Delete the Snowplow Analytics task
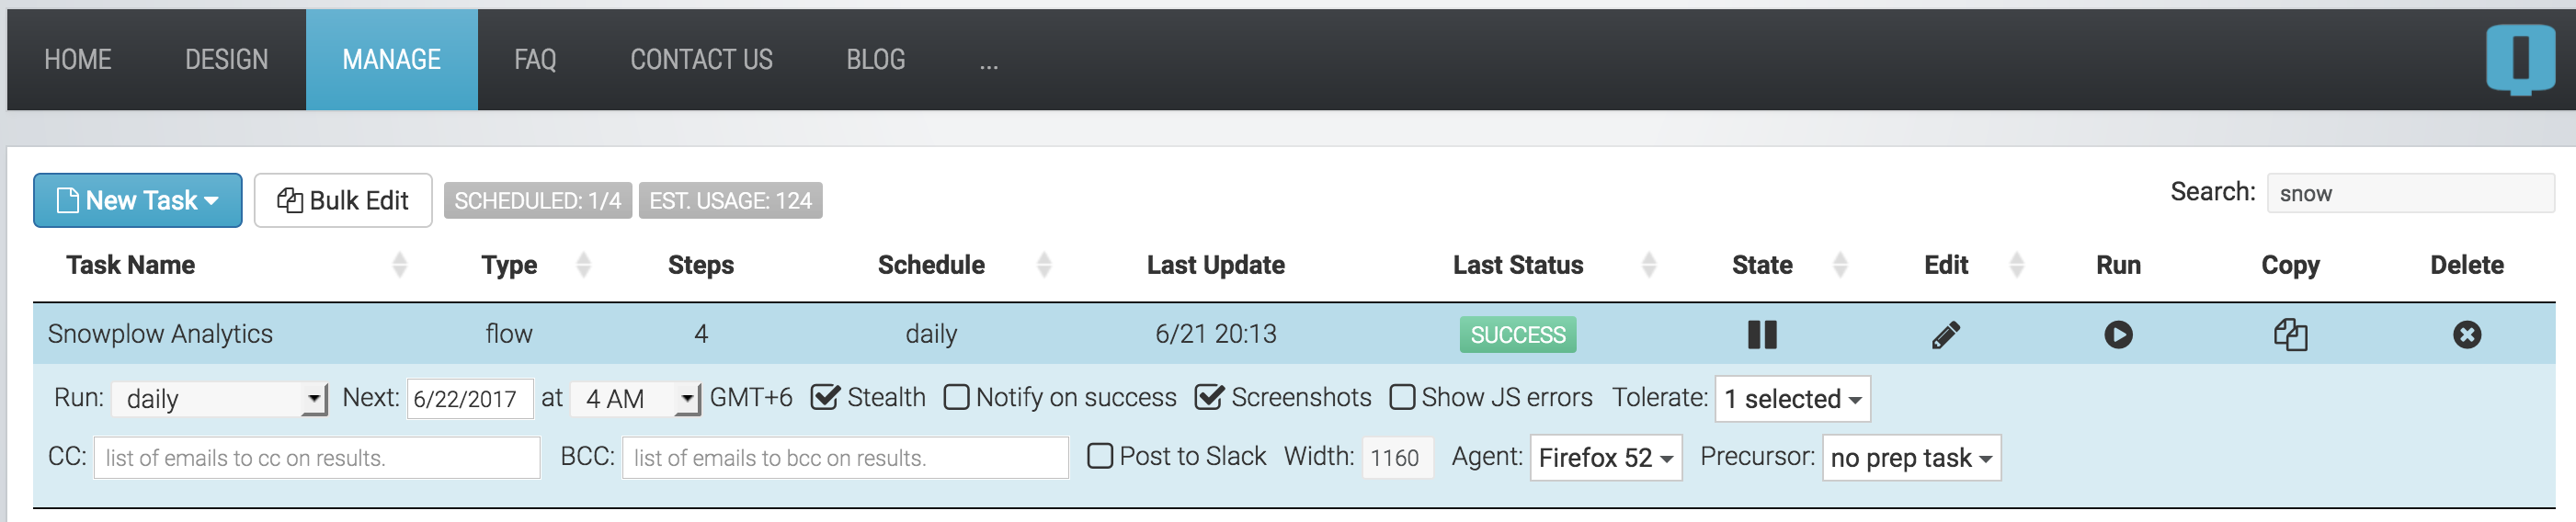This screenshot has height=522, width=2576. click(2467, 334)
